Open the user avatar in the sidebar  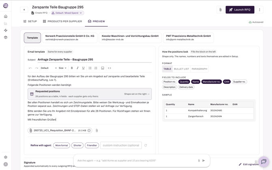pos(6,164)
